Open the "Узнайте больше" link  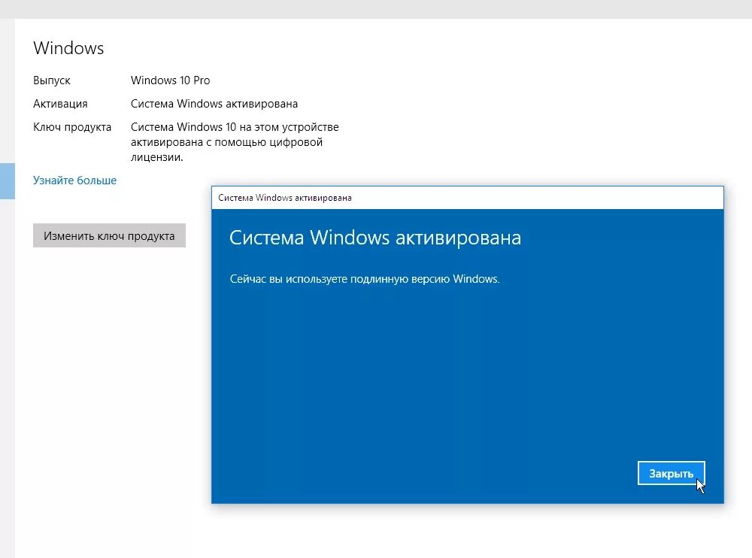[x=74, y=180]
